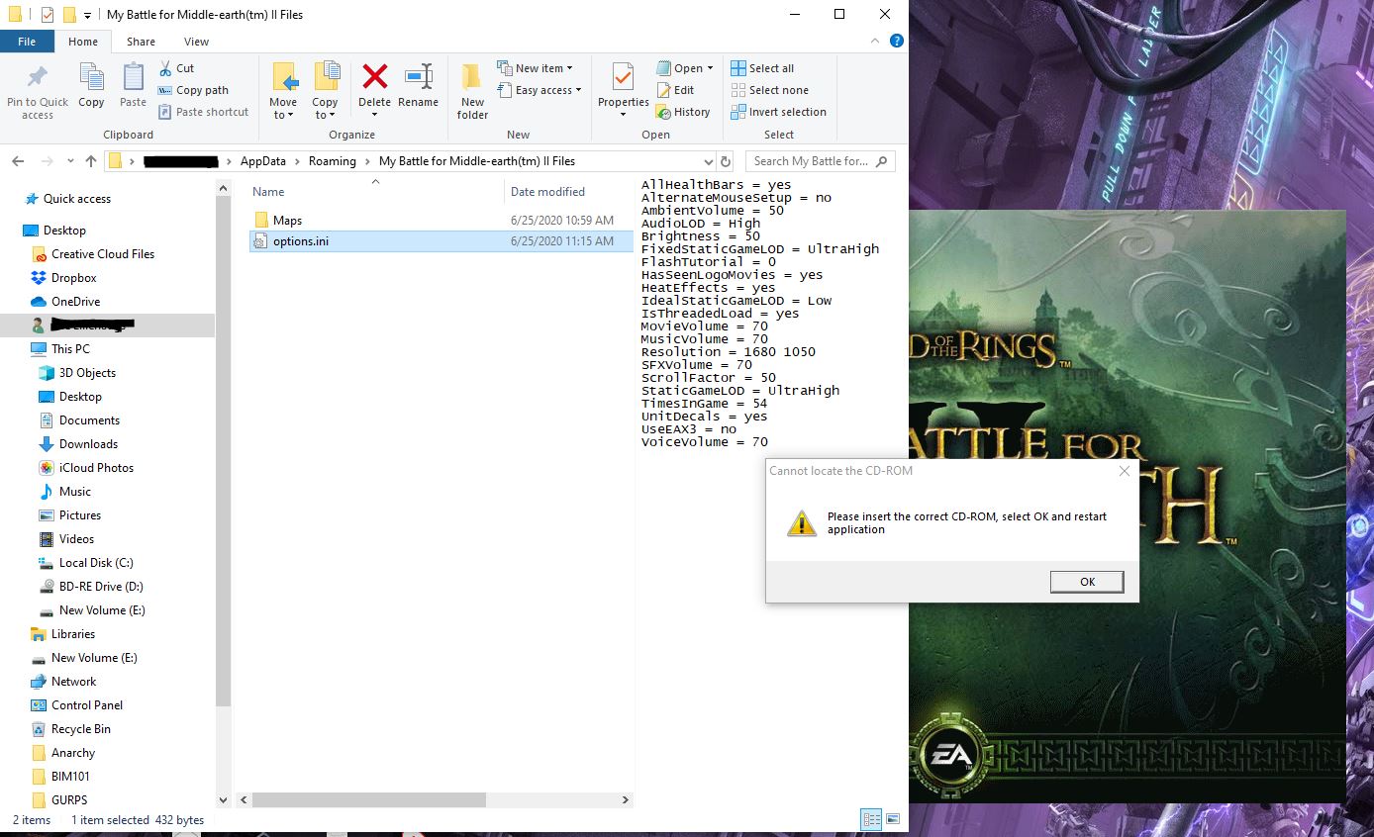Image resolution: width=1374 pixels, height=837 pixels.
Task: Click AppData in the address path
Action: 262,161
